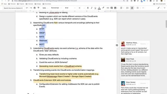Open the Apps bookmark shortcut
Image resolution: width=167 pixels, height=94 pixels.
[x=4, y=4]
